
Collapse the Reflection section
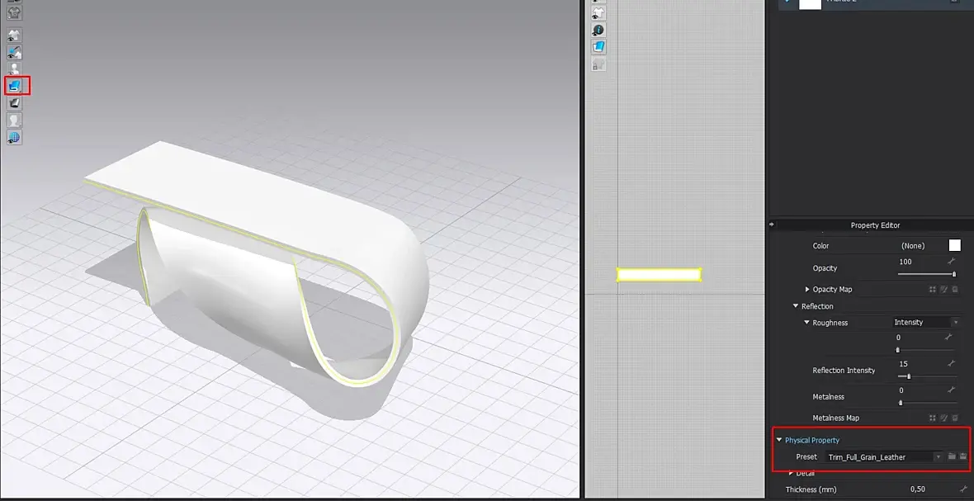(796, 306)
